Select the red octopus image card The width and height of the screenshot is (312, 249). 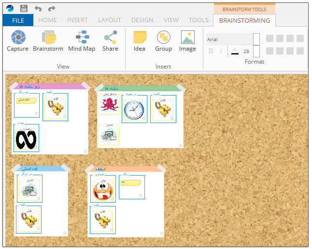pyautogui.click(x=110, y=104)
